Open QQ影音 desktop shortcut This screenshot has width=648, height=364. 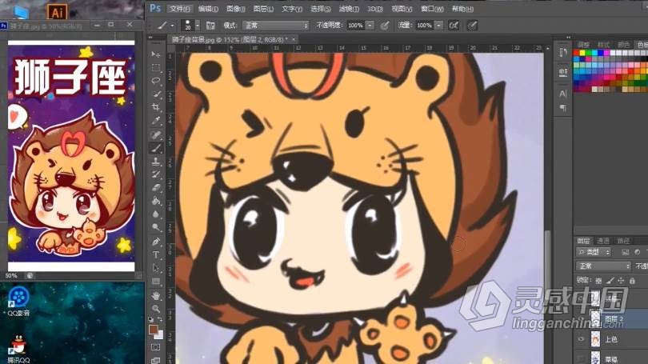tap(18, 302)
